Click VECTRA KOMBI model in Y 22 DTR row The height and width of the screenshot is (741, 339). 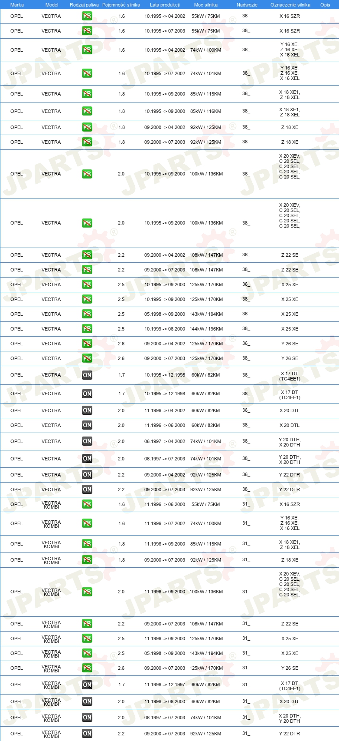(x=51, y=734)
